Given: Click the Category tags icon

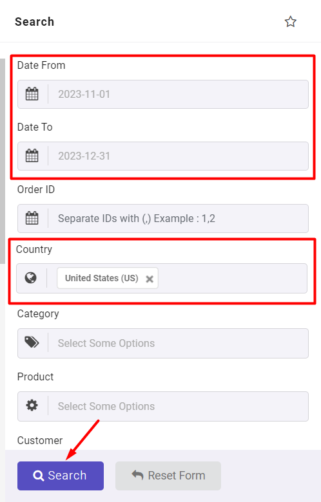Looking at the screenshot, I should (32, 342).
